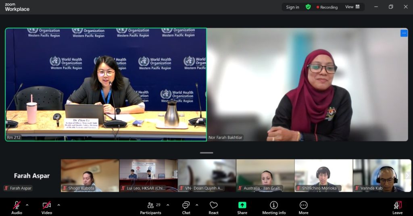Unmute microphone with the Audio icon
Image resolution: width=413 pixels, height=216 pixels.
17,206
